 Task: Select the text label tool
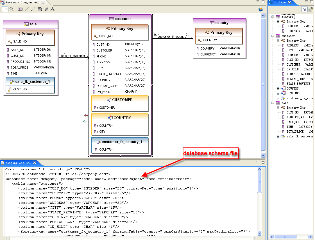(53, 9)
